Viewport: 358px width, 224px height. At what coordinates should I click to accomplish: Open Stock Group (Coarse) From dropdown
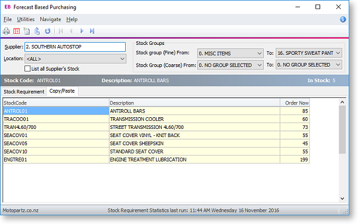pos(230,65)
